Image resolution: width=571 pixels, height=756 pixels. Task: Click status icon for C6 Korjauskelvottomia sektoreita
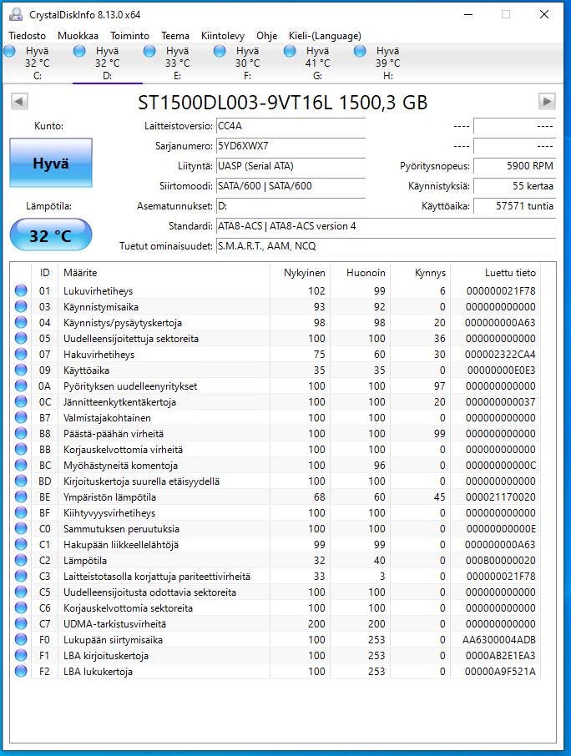tap(21, 608)
